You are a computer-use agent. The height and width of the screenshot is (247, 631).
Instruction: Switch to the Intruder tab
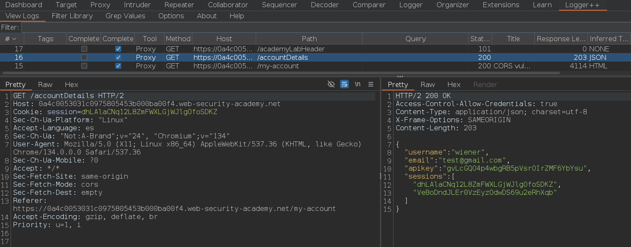point(137,5)
